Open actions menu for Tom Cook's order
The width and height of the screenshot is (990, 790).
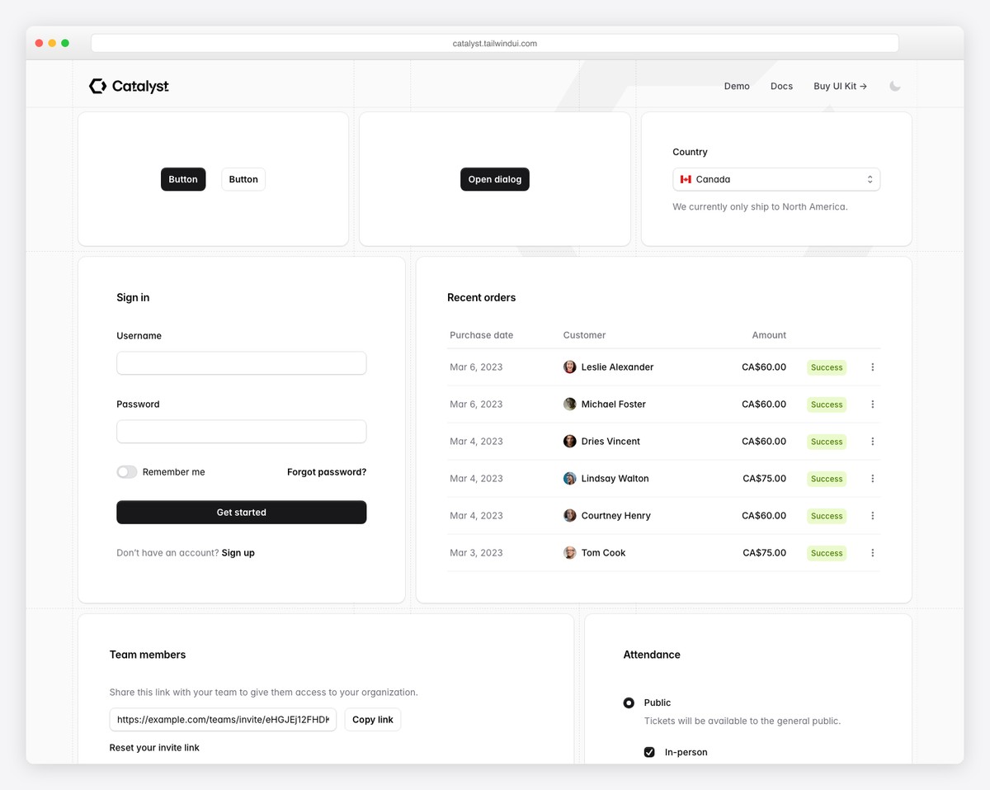(x=872, y=552)
